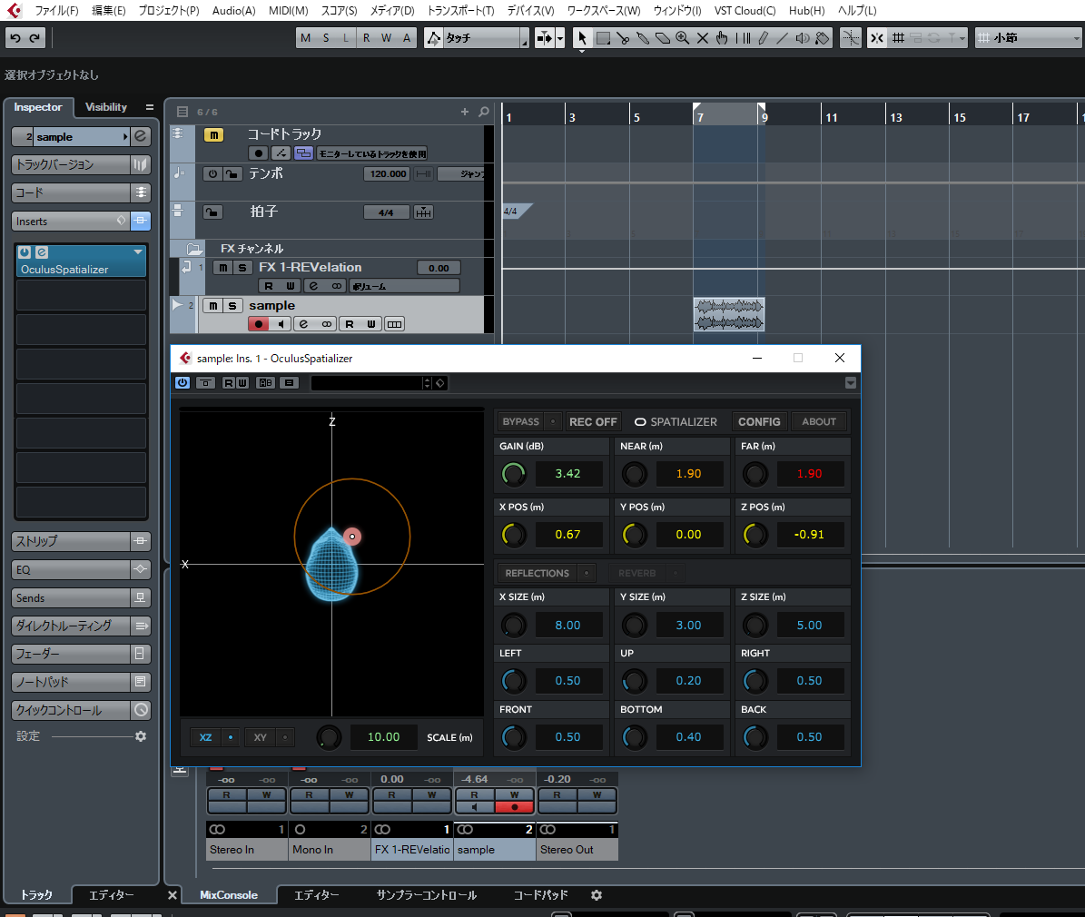
Task: Open ファイル(F) menu
Action: coord(56,10)
